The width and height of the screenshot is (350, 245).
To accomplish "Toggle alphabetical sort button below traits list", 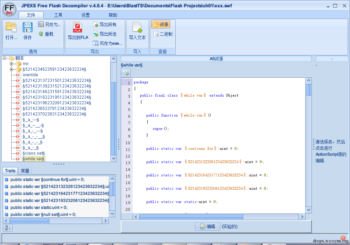I will coord(7,228).
